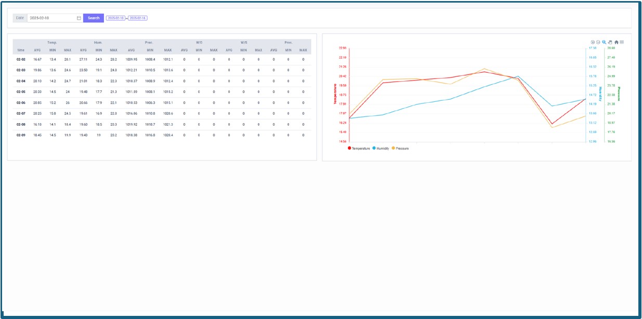The height and width of the screenshot is (319, 642).
Task: Click the Search button
Action: (x=94, y=18)
